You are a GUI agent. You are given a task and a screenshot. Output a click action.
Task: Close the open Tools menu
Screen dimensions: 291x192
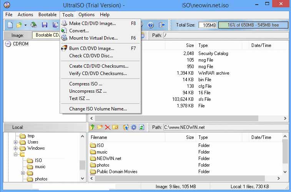(68, 15)
